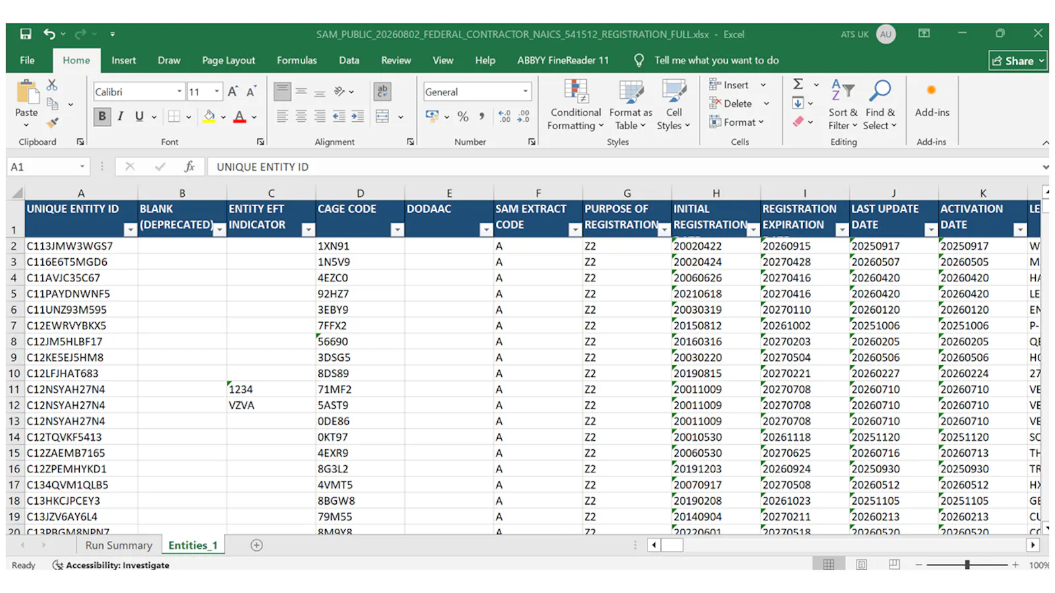This screenshot has width=1055, height=593.
Task: Apply cell borders with the borders icon
Action: (x=174, y=117)
